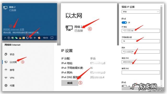Open the Sogou S input method icon
This screenshot has width=167, height=94.
tap(39, 38)
